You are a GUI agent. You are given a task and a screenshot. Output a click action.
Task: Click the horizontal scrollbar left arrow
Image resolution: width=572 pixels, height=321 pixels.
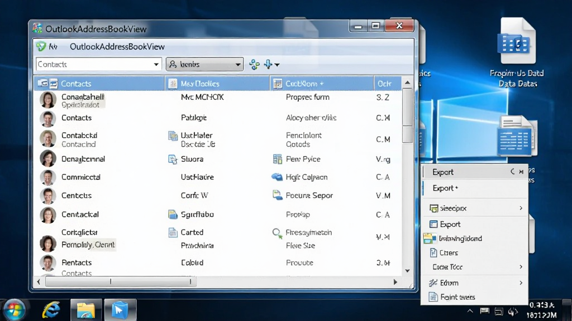point(39,281)
